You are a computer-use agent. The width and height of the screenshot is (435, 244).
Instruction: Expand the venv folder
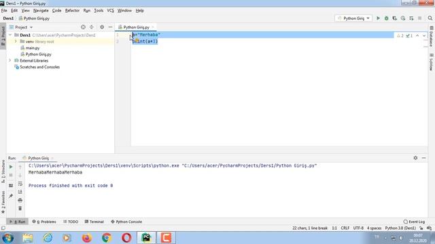click(16, 41)
